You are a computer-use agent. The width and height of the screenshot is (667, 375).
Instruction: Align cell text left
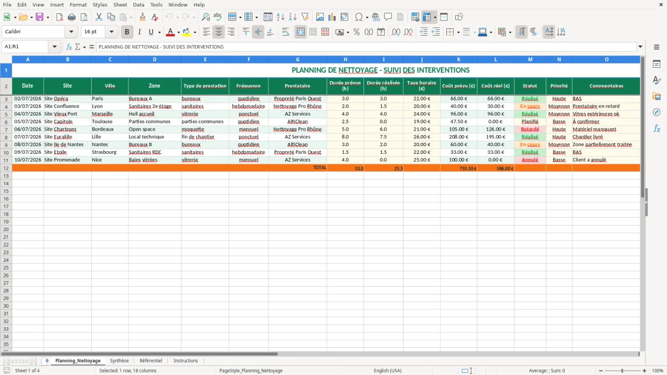tap(206, 32)
